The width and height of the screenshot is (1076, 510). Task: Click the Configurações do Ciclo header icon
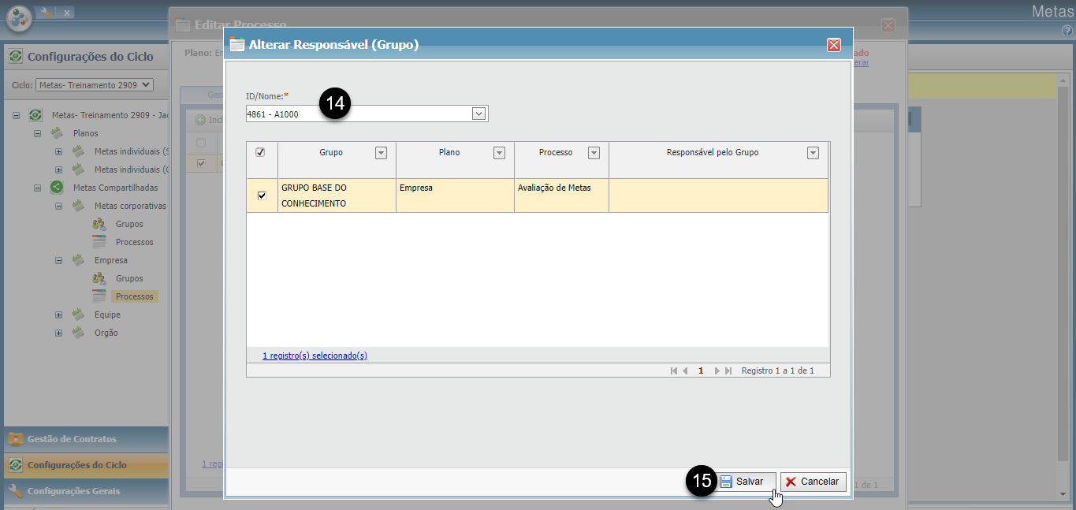pos(16,57)
